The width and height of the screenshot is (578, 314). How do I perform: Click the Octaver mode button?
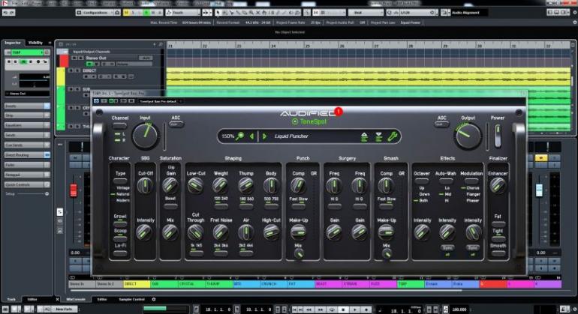click(422, 181)
